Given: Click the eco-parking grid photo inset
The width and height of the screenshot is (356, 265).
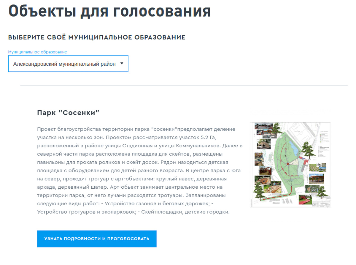Looking at the screenshot, I should pyautogui.click(x=314, y=167).
